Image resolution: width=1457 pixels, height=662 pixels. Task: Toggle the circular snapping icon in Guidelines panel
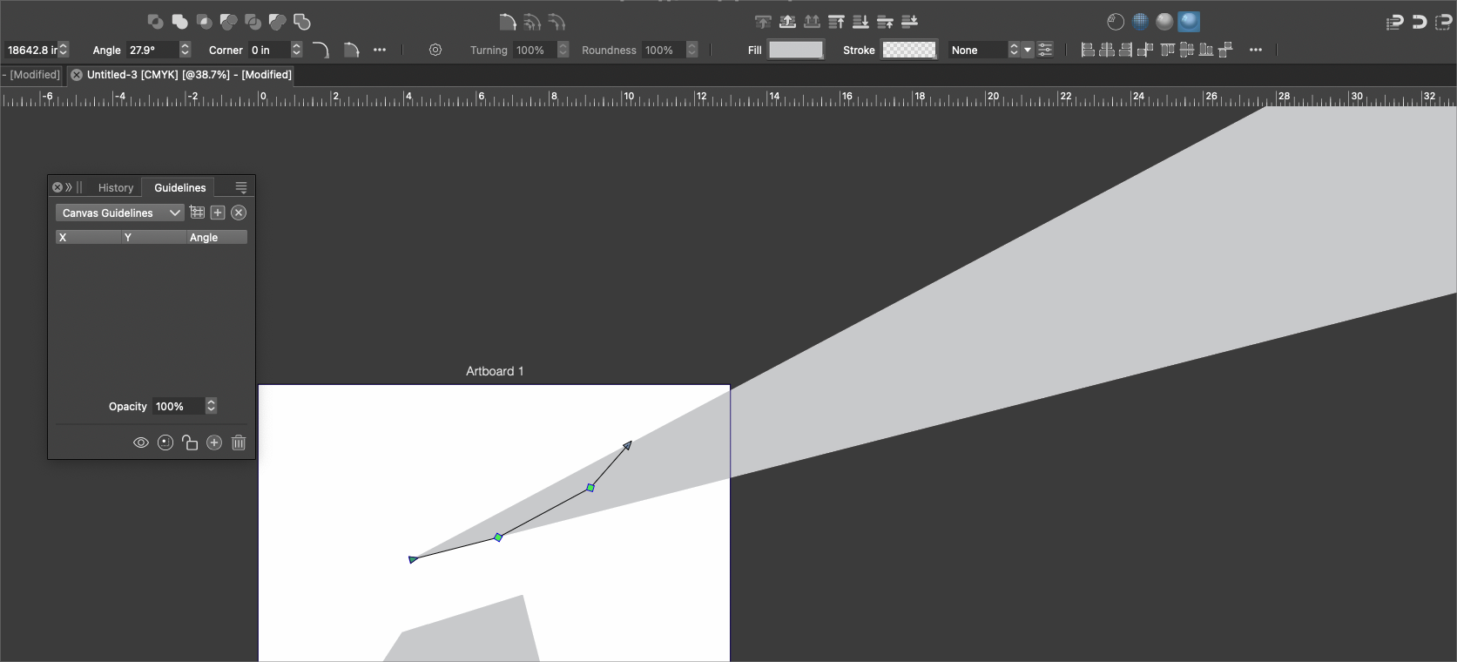(x=165, y=442)
